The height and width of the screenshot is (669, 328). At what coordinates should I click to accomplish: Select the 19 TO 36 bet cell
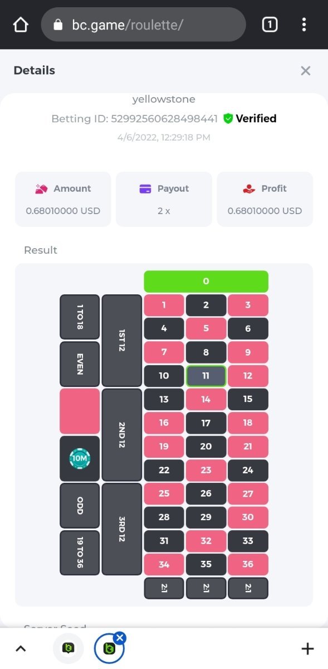(x=80, y=553)
